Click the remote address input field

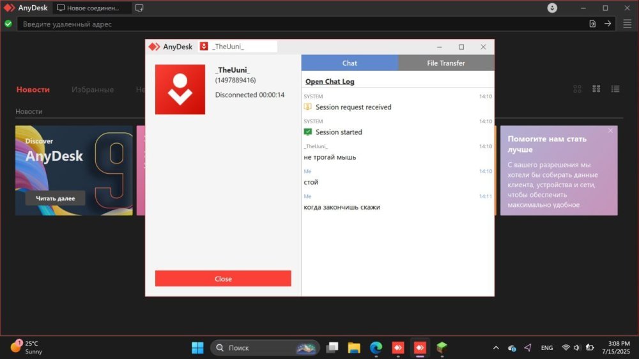302,24
